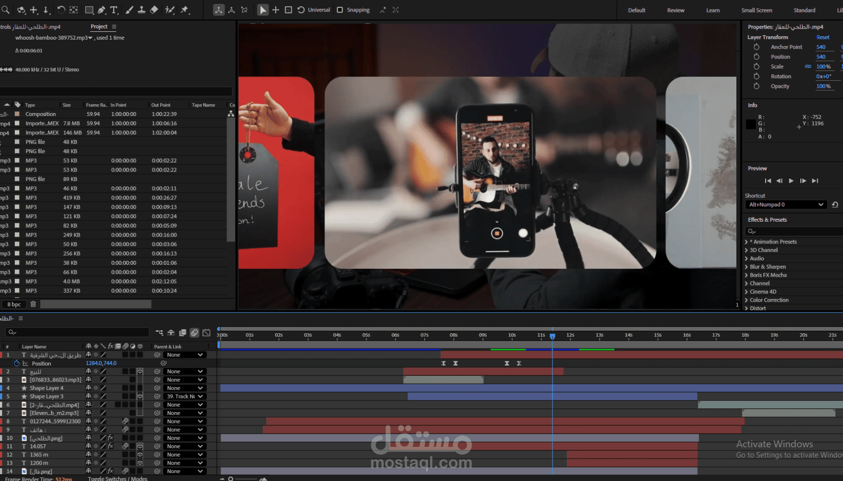Switch to the Learn workspace
The height and width of the screenshot is (481, 843).
pyautogui.click(x=713, y=10)
